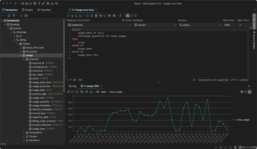Click the refresh icon in Databases panel toolbar
Viewport: 257px width, 149px height.
click(9, 16)
